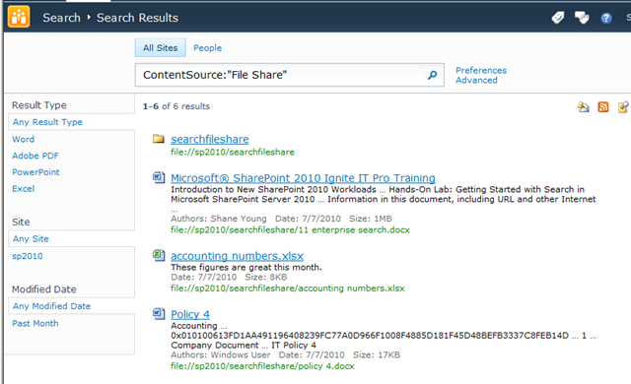Subscribe via the orange RSS feed icon
Screen dimensions: 631x384
pyautogui.click(x=602, y=107)
